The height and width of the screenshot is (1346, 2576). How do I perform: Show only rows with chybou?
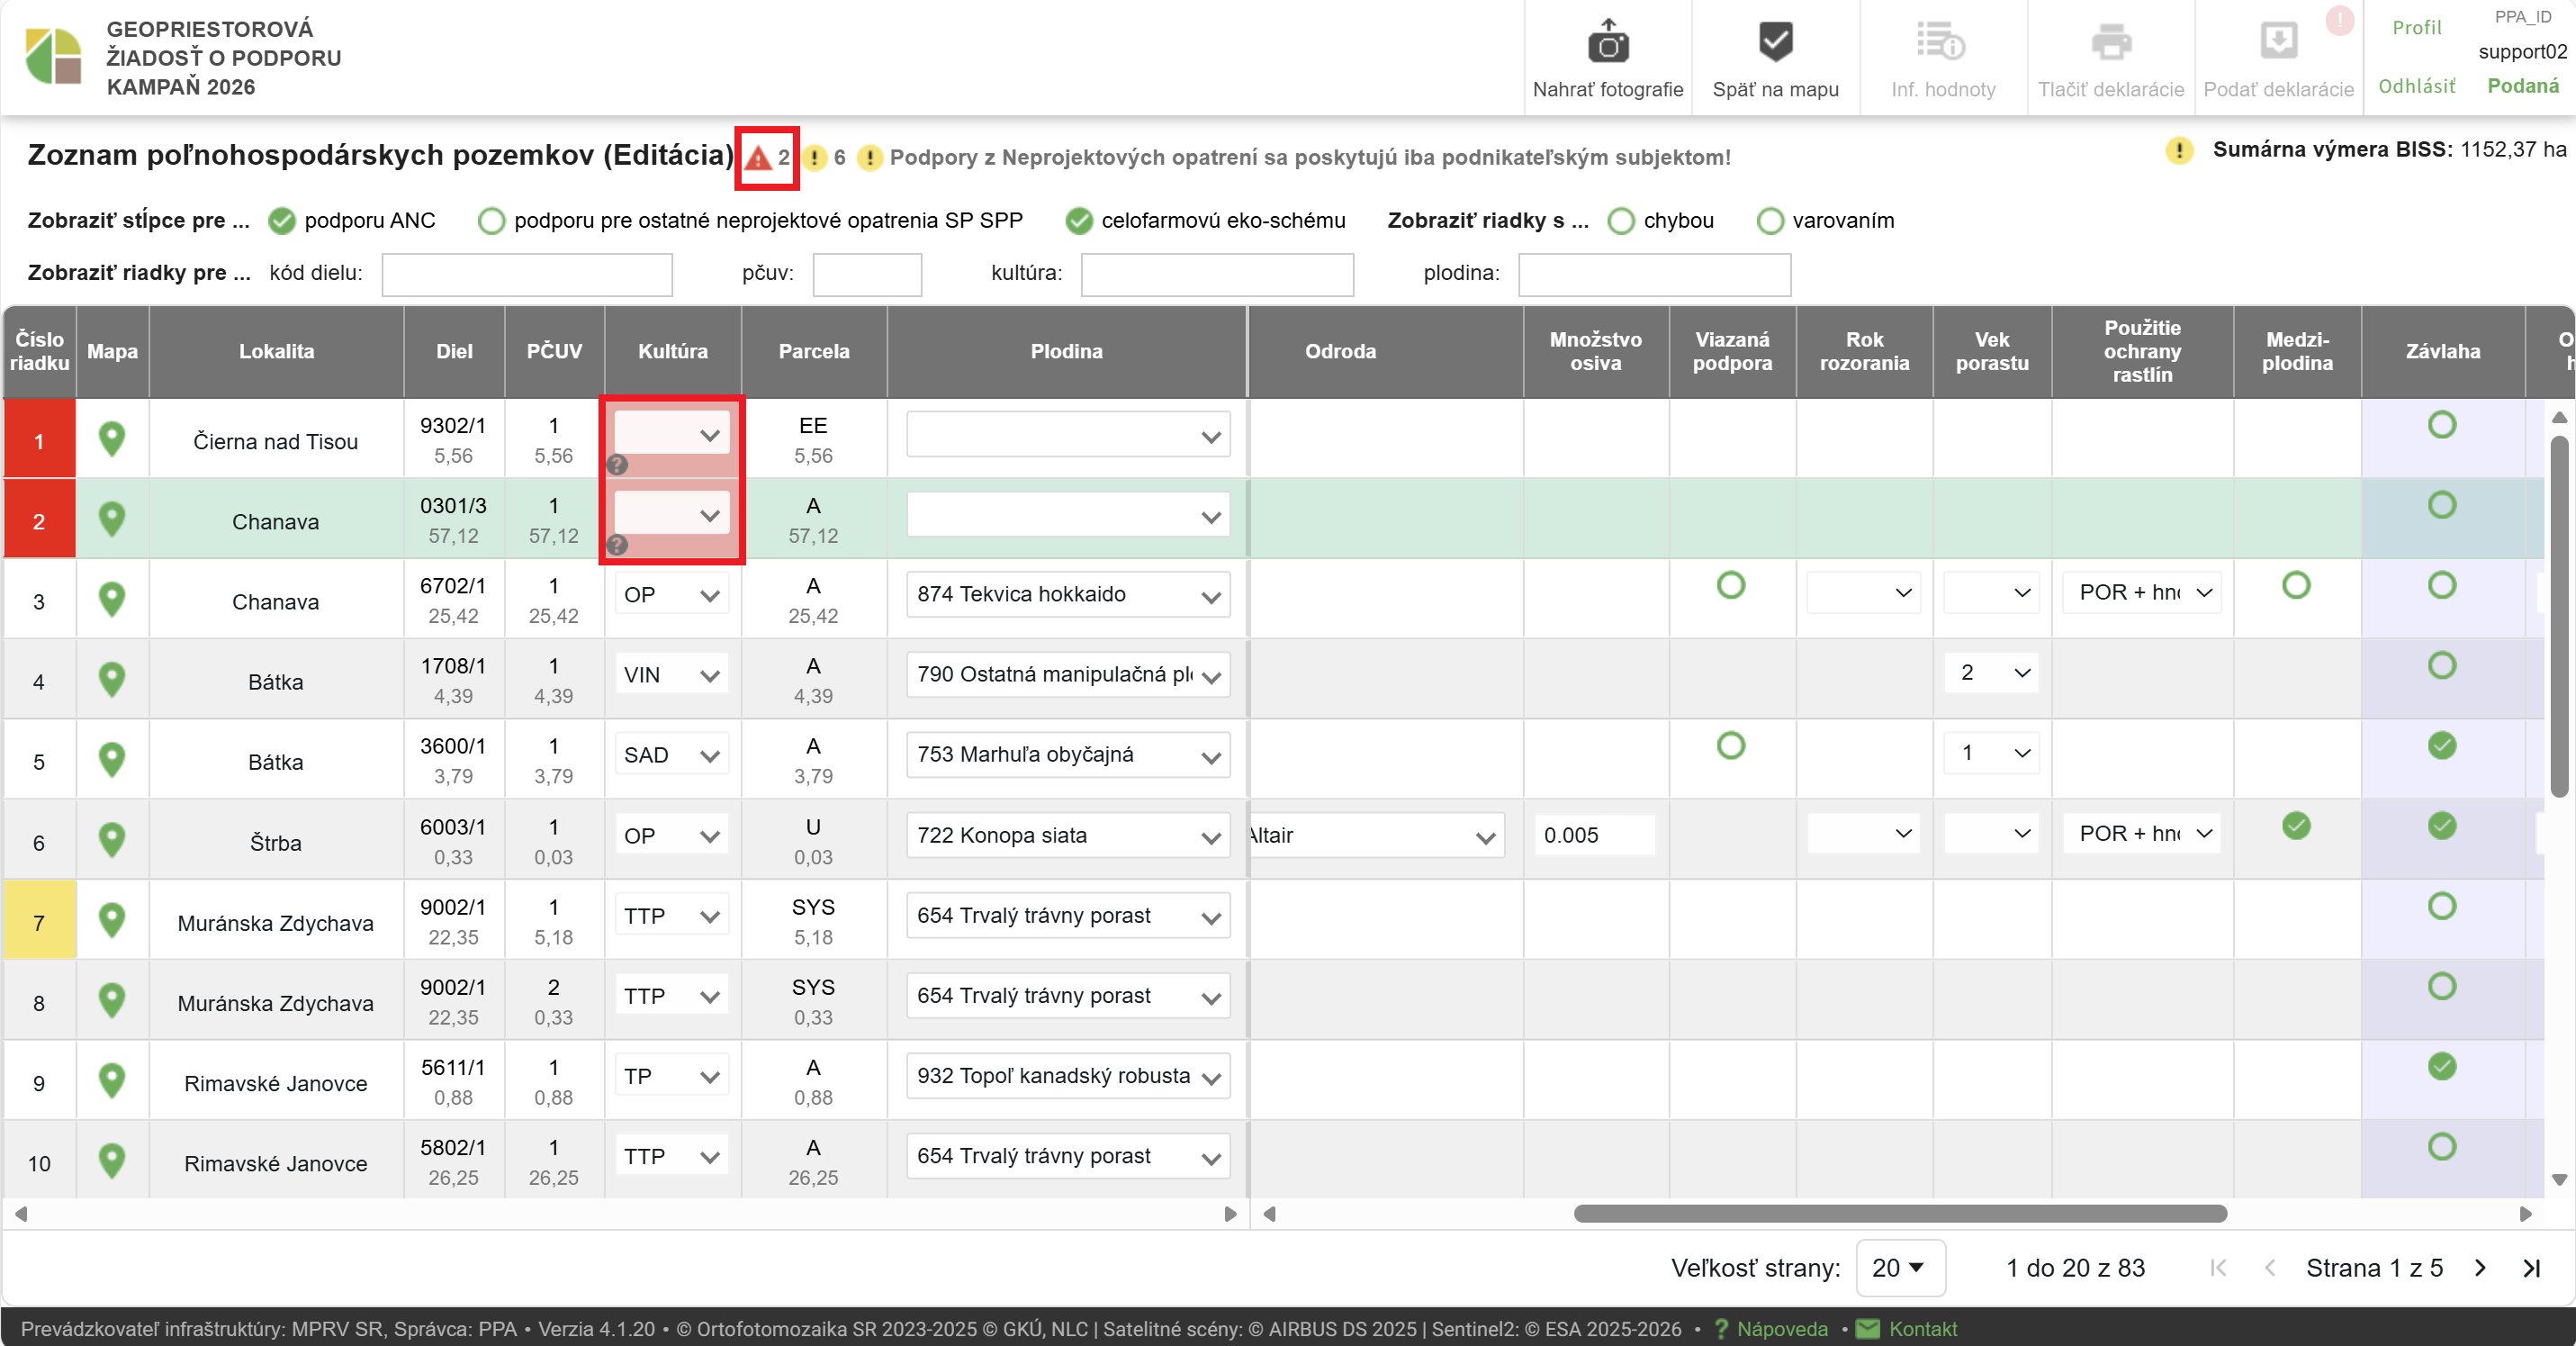(x=1621, y=221)
